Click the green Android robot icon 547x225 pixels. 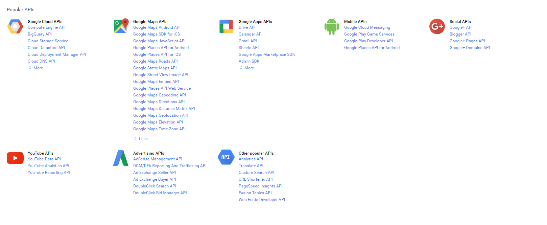pyautogui.click(x=332, y=26)
